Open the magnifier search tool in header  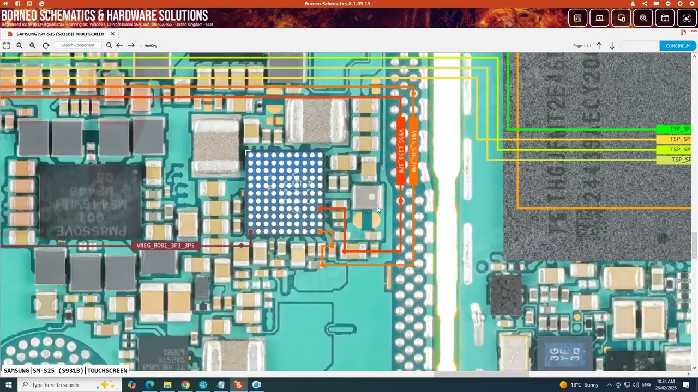coord(643,18)
